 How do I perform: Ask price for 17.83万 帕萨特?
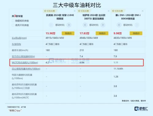pos(102,33)
